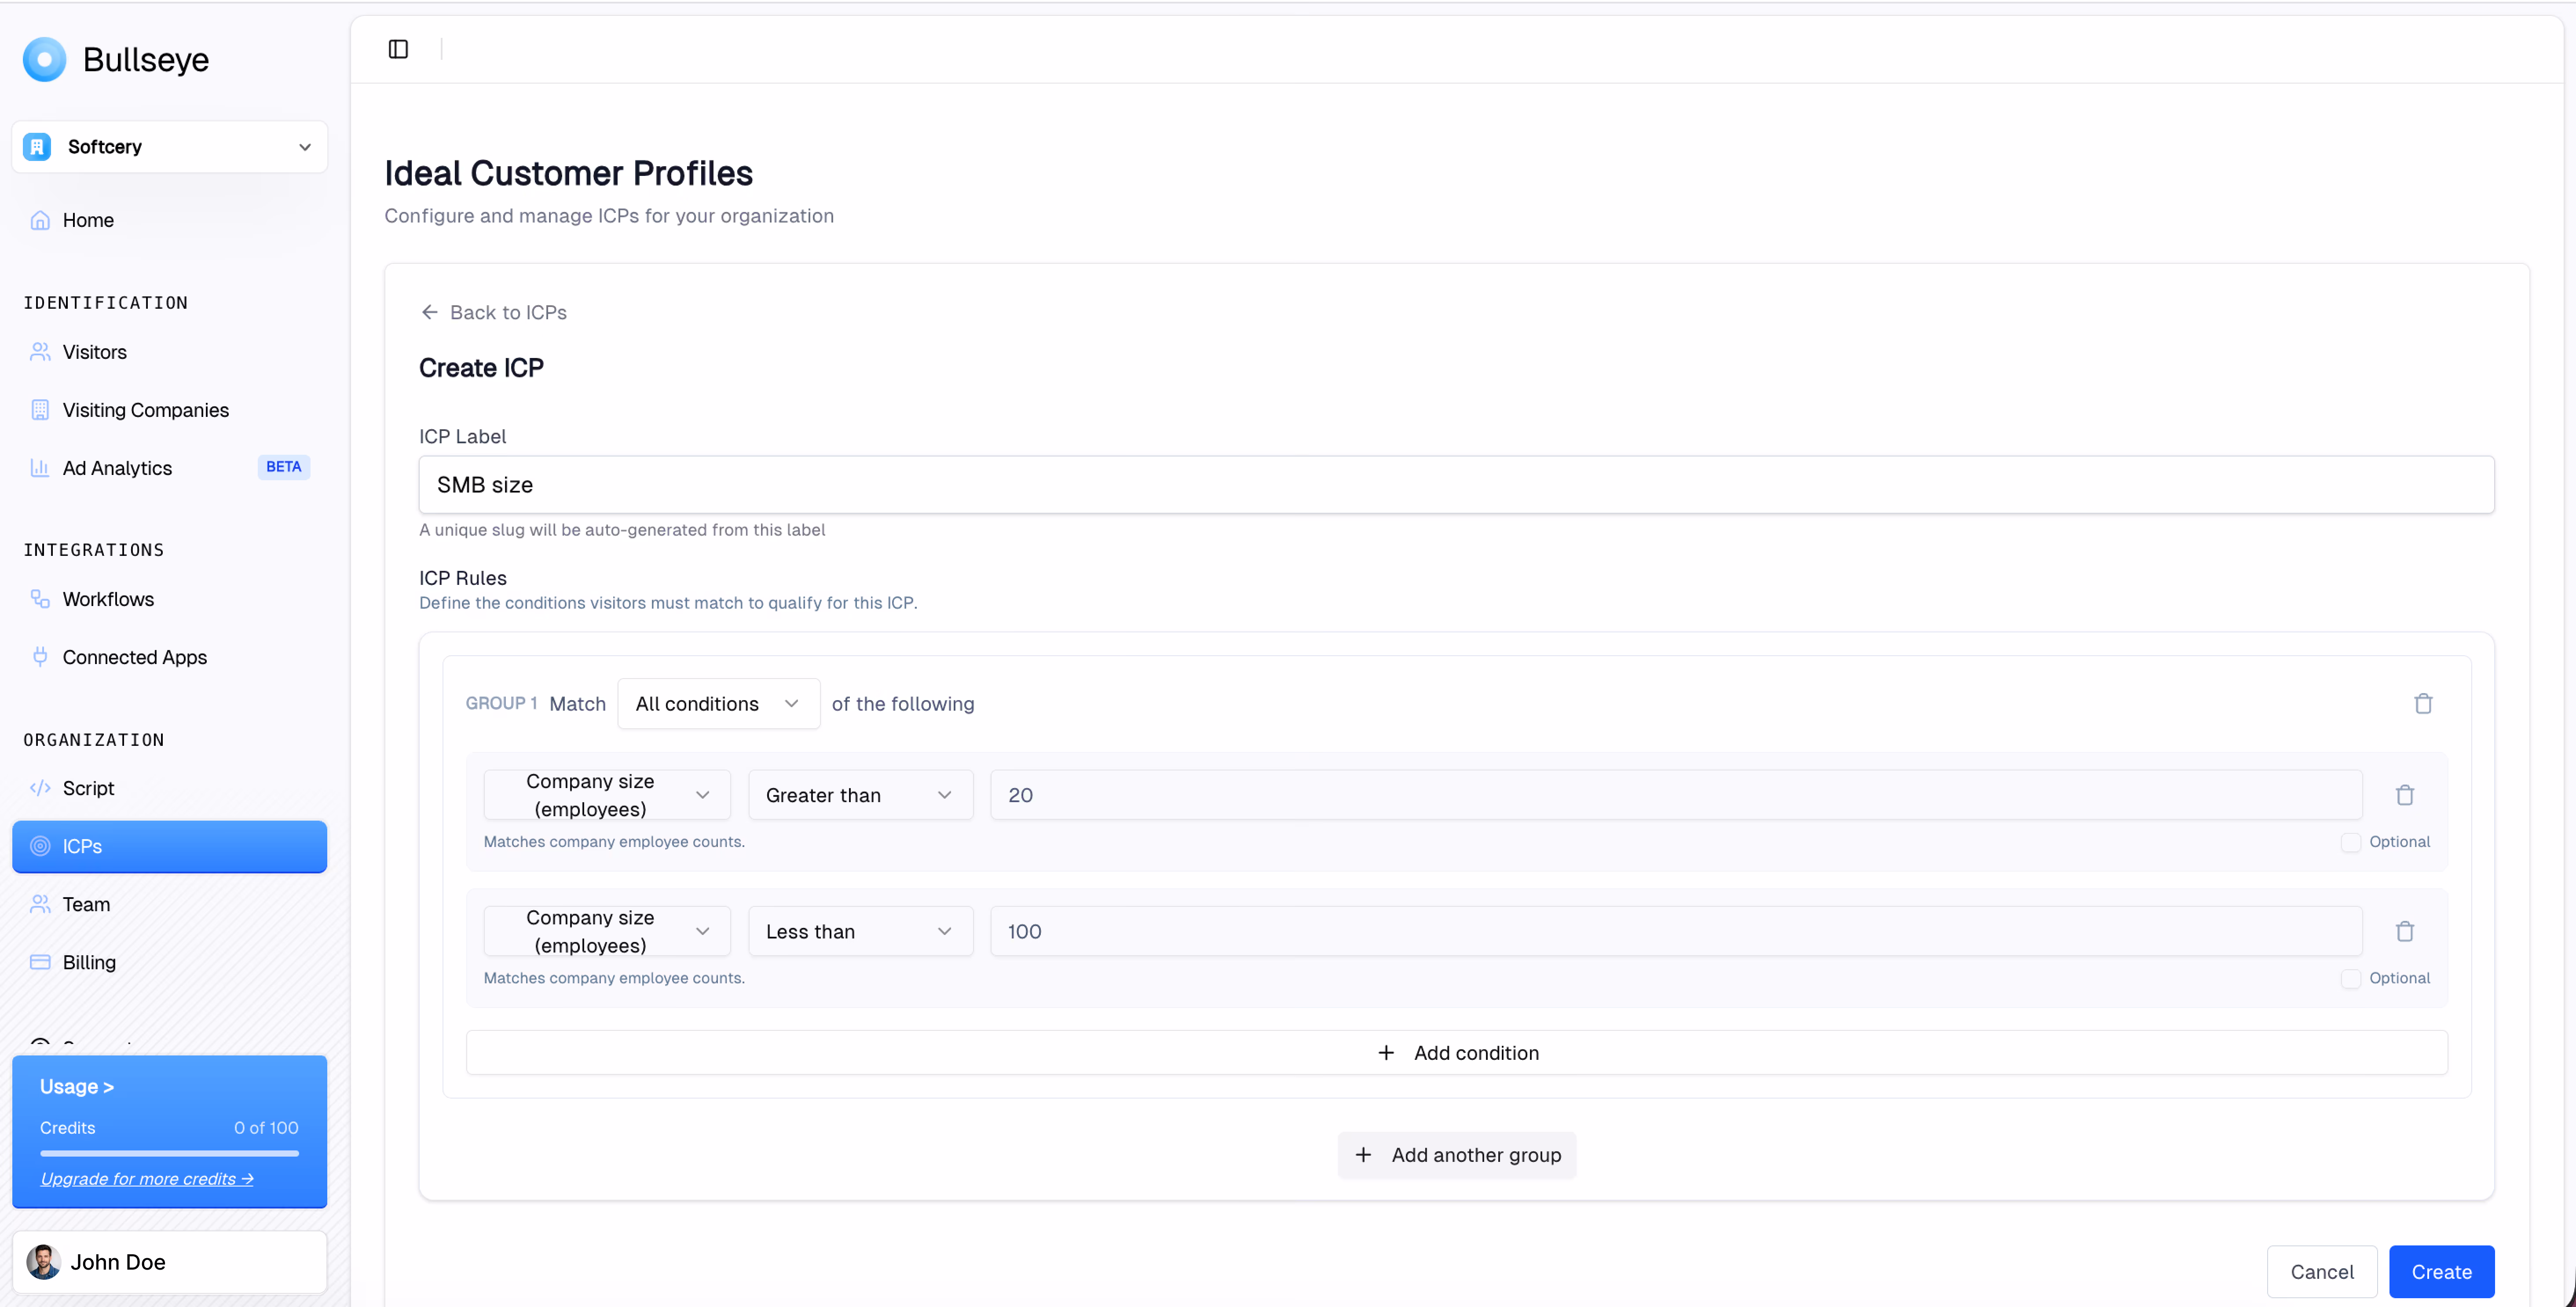Viewport: 2576px width, 1307px height.
Task: Click Add another group button
Action: click(x=1457, y=1155)
